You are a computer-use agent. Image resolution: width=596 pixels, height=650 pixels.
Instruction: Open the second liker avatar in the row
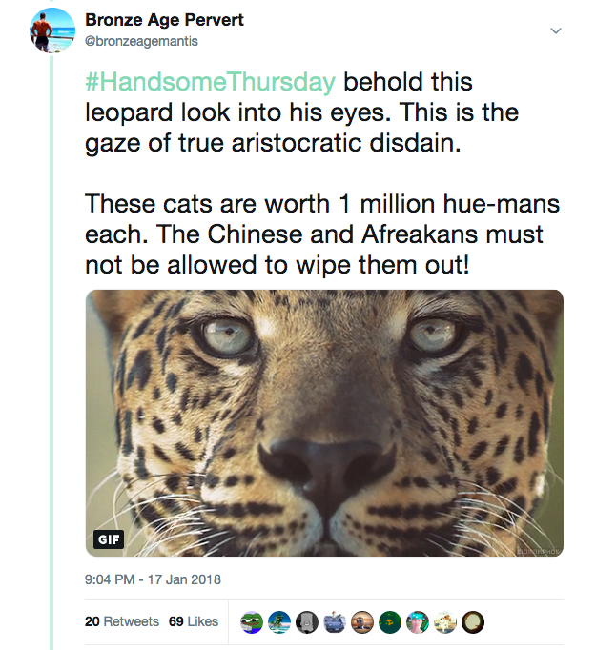tap(281, 621)
